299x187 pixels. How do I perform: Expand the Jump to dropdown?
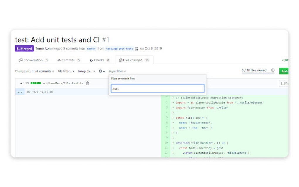[86, 71]
